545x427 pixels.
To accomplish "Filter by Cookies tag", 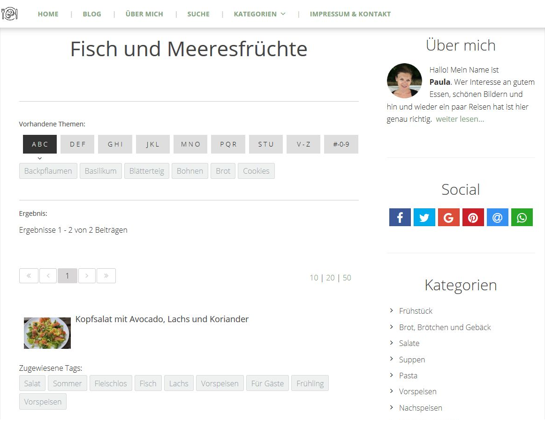I will [x=256, y=171].
